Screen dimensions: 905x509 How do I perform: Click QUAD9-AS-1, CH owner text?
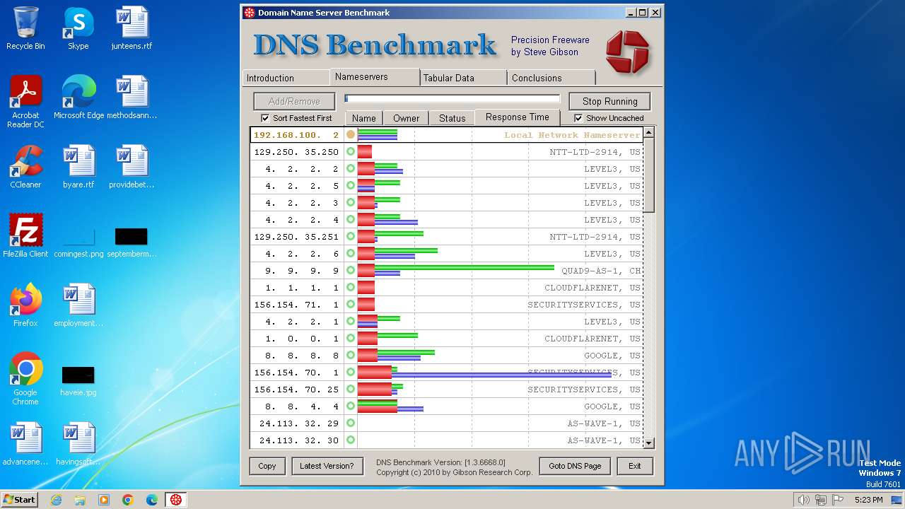(x=601, y=271)
